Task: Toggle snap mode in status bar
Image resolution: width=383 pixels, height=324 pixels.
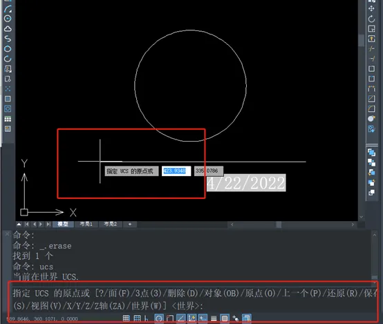Action: (x=126, y=318)
